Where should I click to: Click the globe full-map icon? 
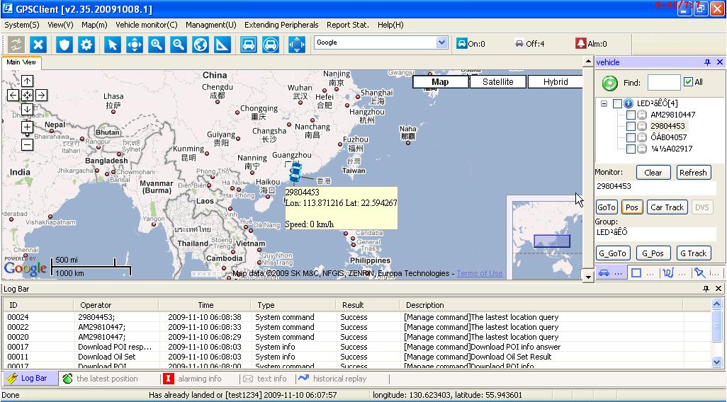(201, 45)
